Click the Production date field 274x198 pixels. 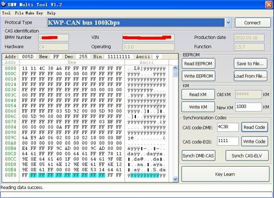pos(249,37)
